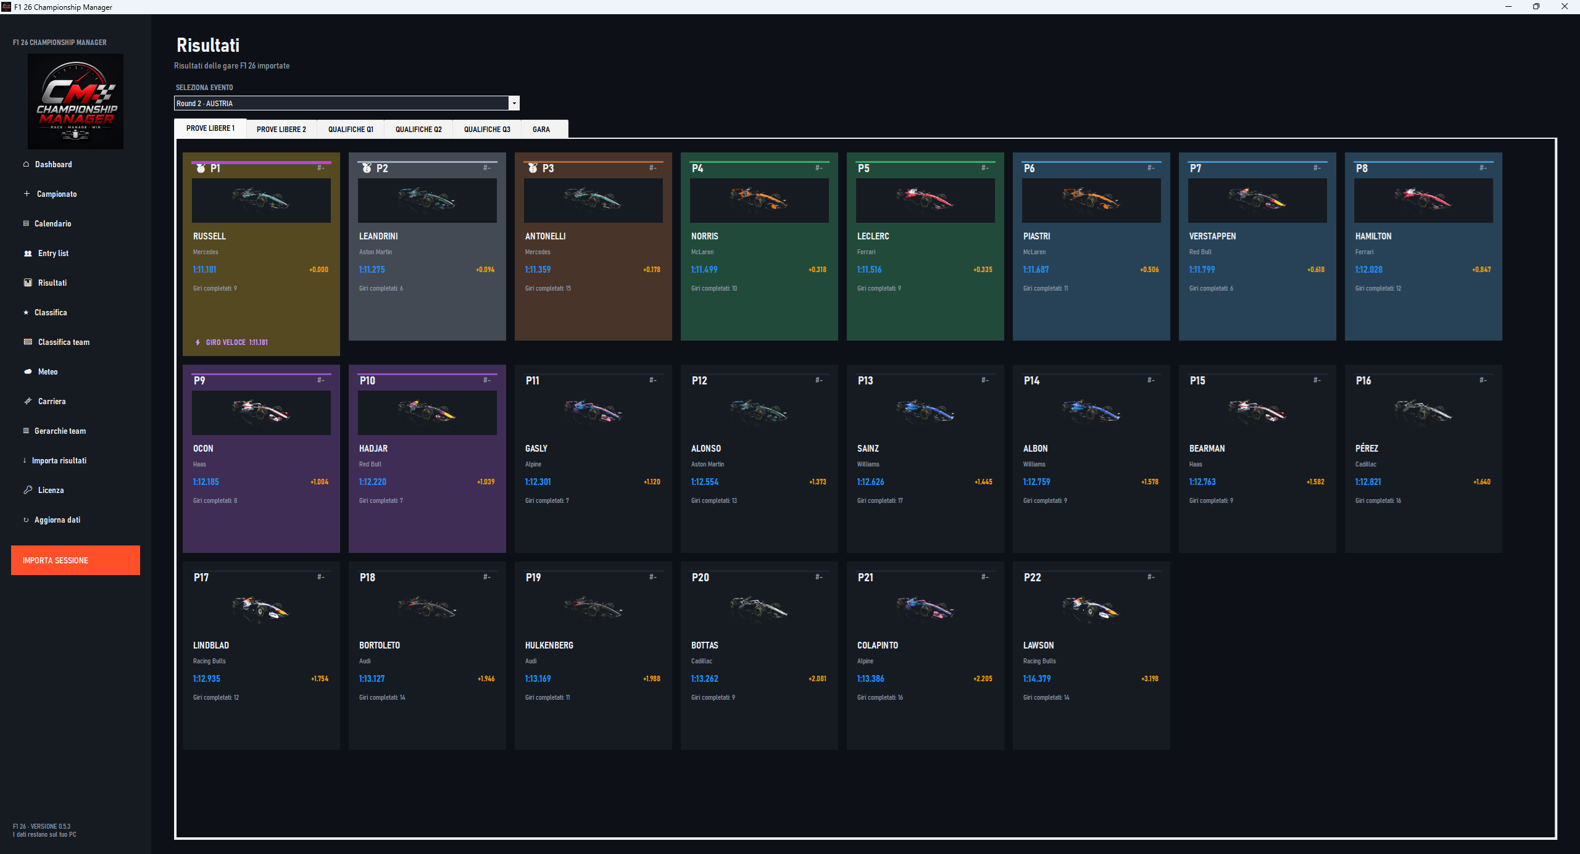
Task: Click the Championship Manager logo
Action: coord(75,101)
